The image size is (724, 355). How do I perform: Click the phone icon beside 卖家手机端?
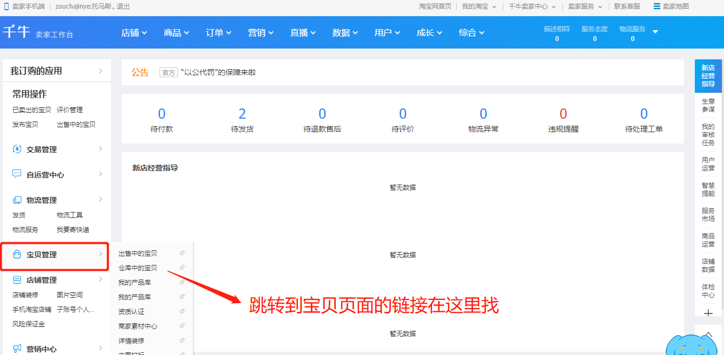coord(6,6)
